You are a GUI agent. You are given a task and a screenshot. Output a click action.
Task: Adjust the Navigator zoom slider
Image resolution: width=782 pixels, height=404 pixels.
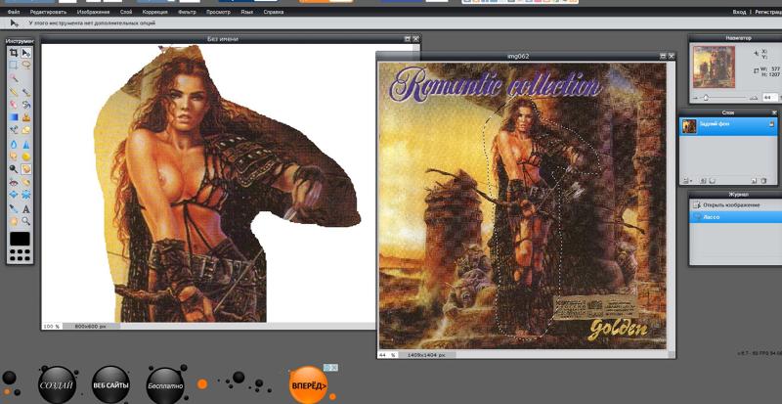(x=706, y=98)
